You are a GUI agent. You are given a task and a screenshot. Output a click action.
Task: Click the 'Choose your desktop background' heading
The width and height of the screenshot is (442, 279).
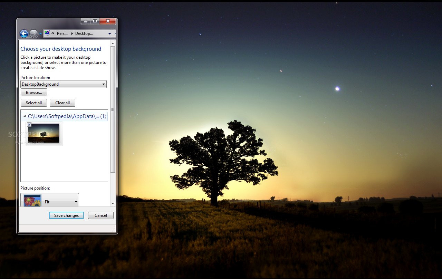tap(61, 49)
